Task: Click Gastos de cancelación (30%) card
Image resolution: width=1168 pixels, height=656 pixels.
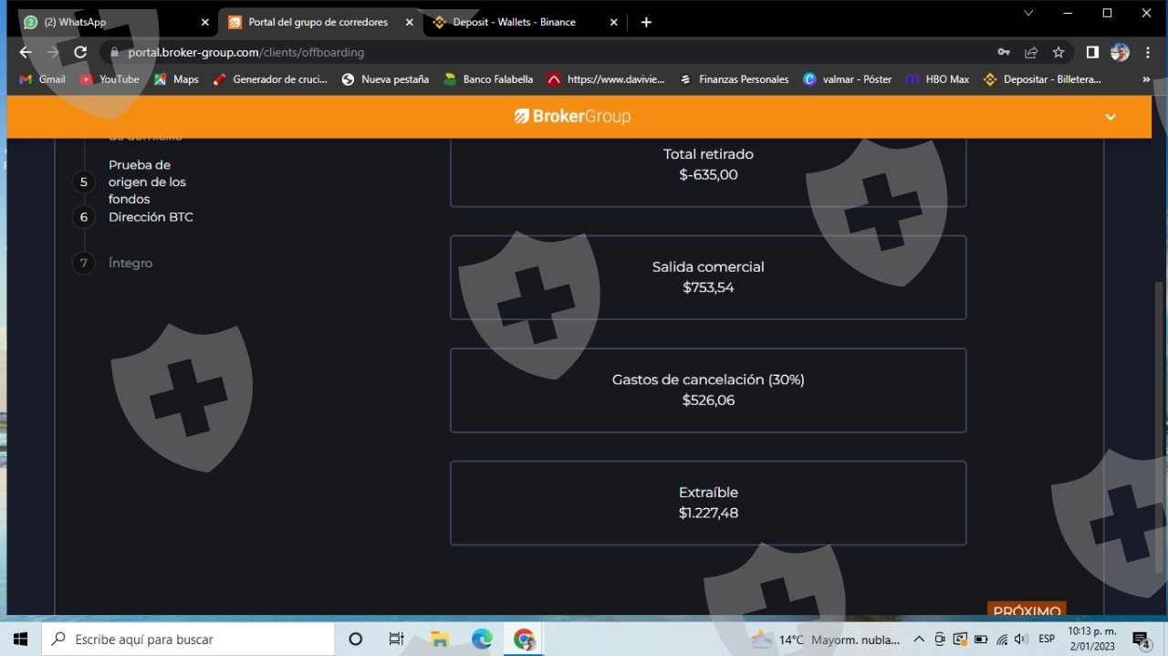Action: 708,390
